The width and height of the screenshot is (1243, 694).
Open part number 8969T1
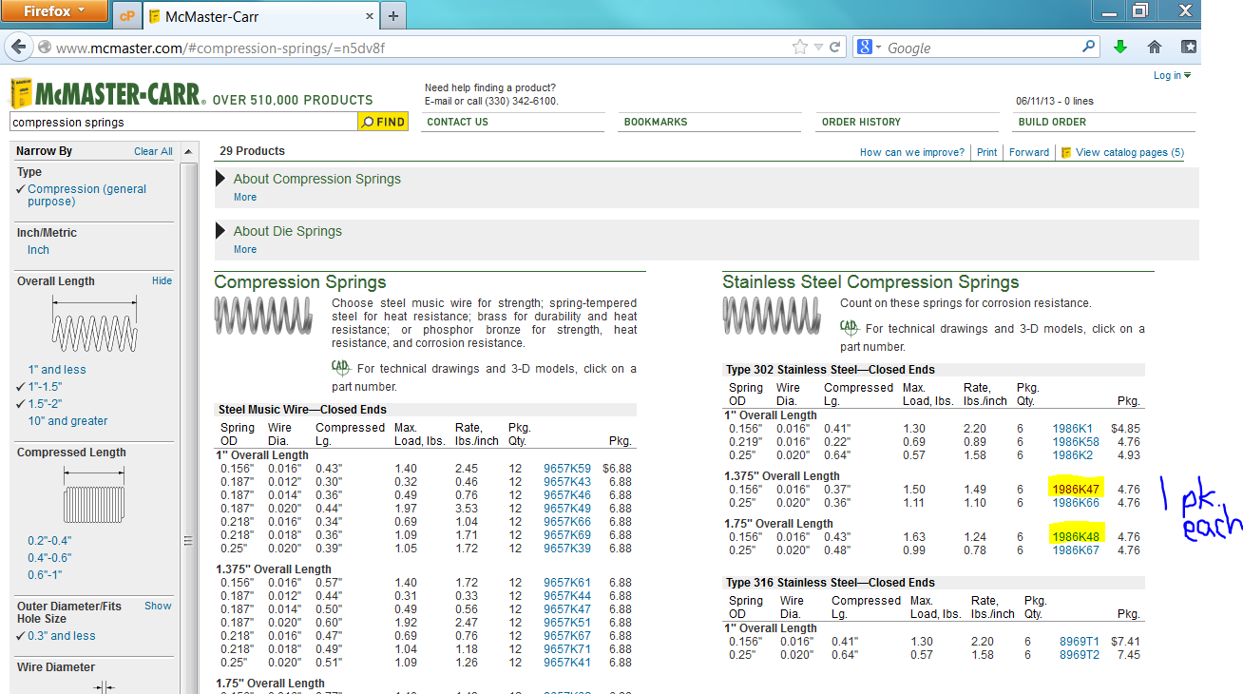(x=1080, y=642)
